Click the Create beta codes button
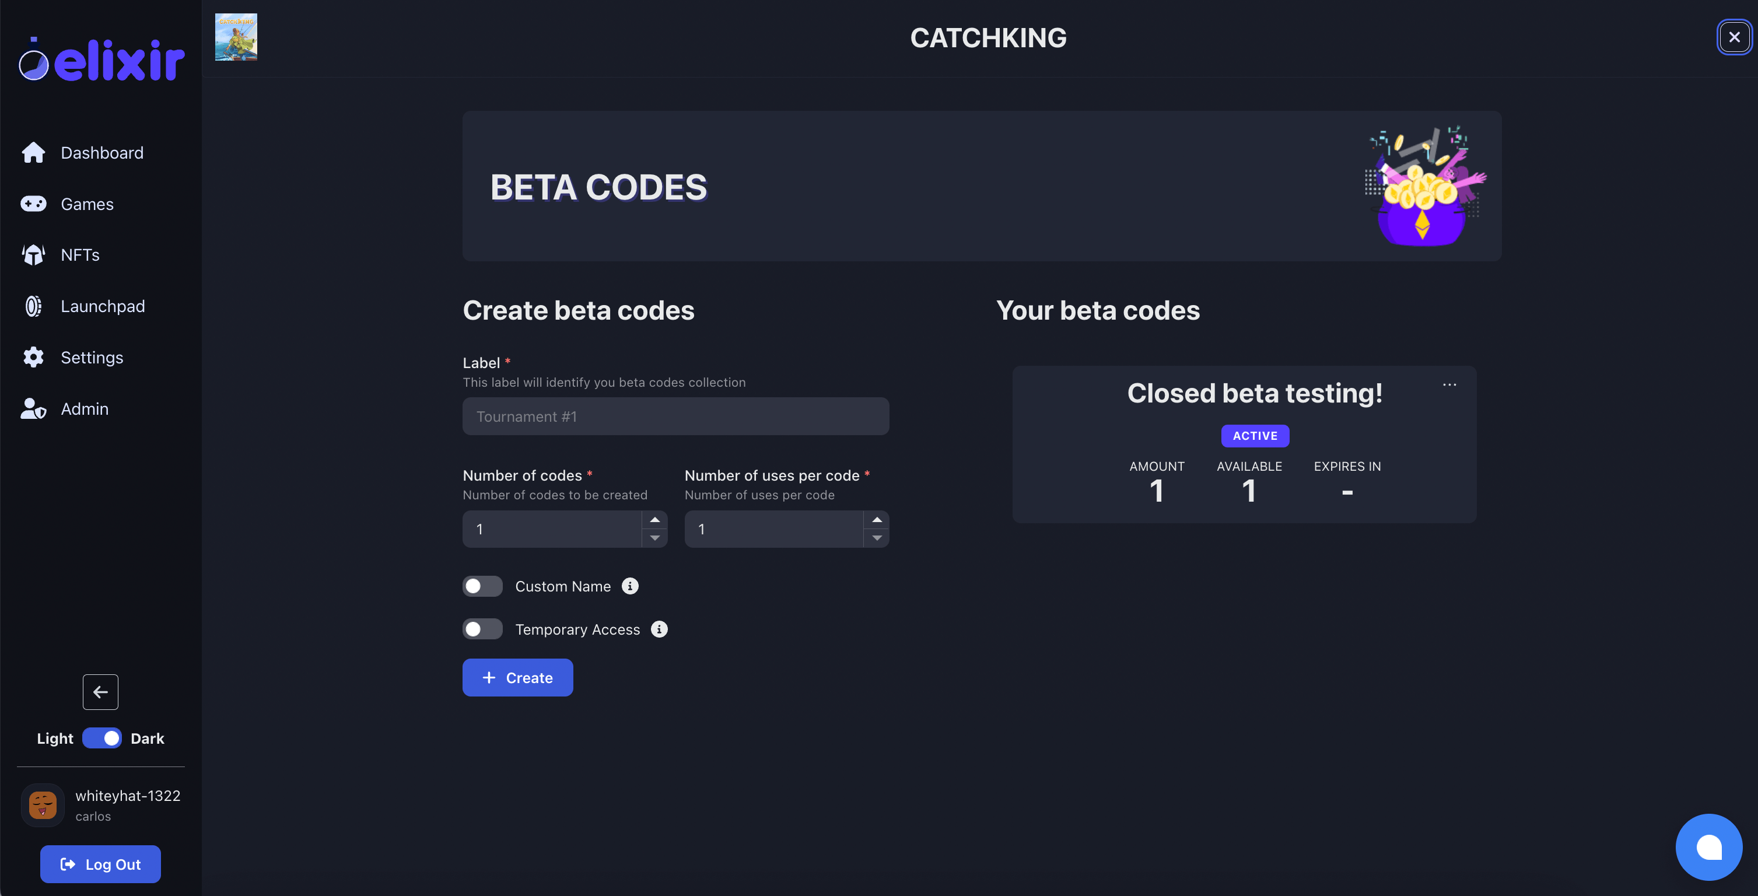The width and height of the screenshot is (1758, 896). 517,678
